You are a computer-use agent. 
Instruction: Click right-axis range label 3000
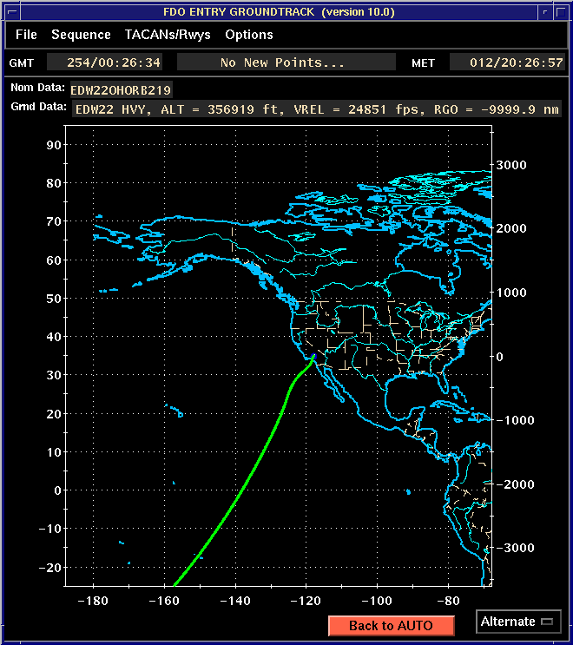tap(511, 165)
